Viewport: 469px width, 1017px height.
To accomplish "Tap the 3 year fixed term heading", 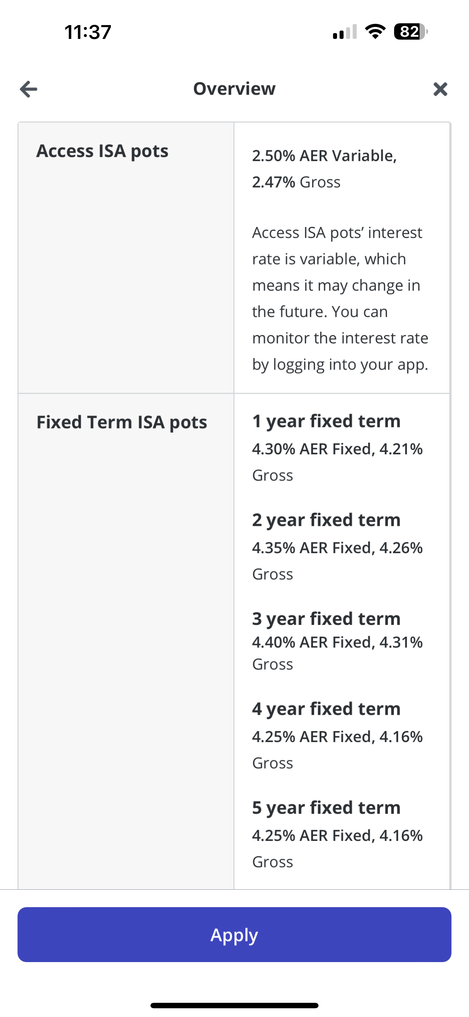I will (x=326, y=618).
